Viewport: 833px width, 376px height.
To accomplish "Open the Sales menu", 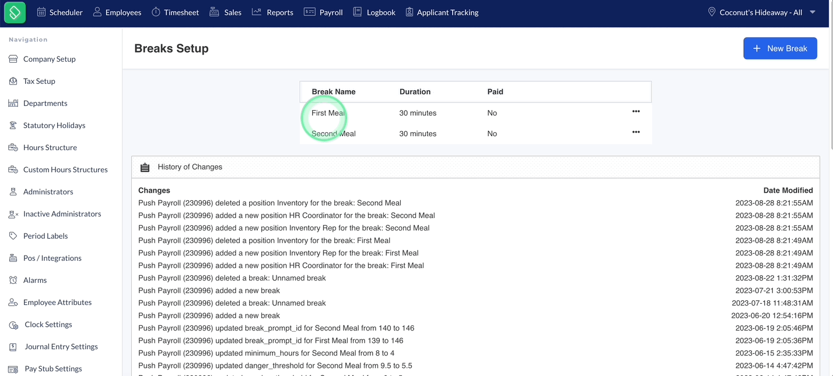I will (225, 12).
